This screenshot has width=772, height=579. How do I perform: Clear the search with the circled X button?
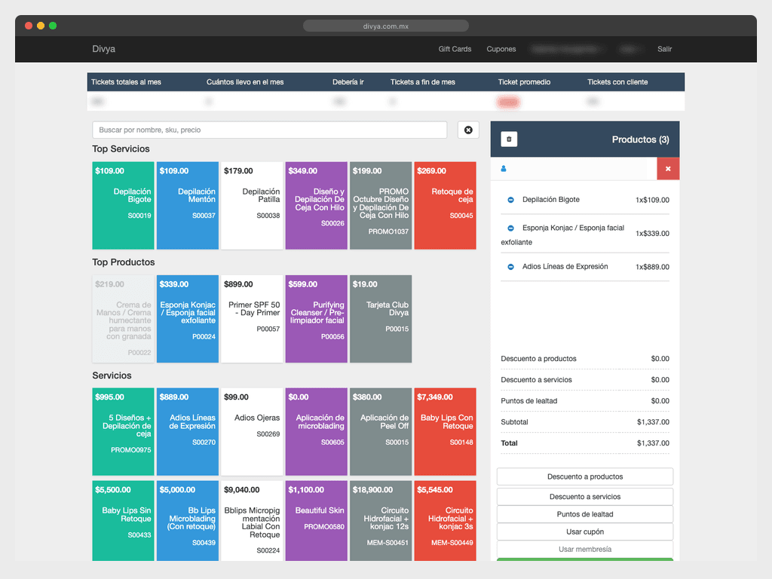pos(468,130)
